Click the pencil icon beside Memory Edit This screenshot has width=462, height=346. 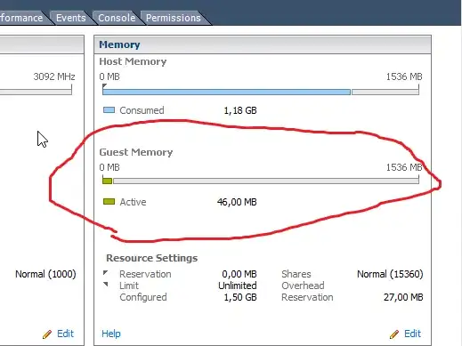coord(394,334)
